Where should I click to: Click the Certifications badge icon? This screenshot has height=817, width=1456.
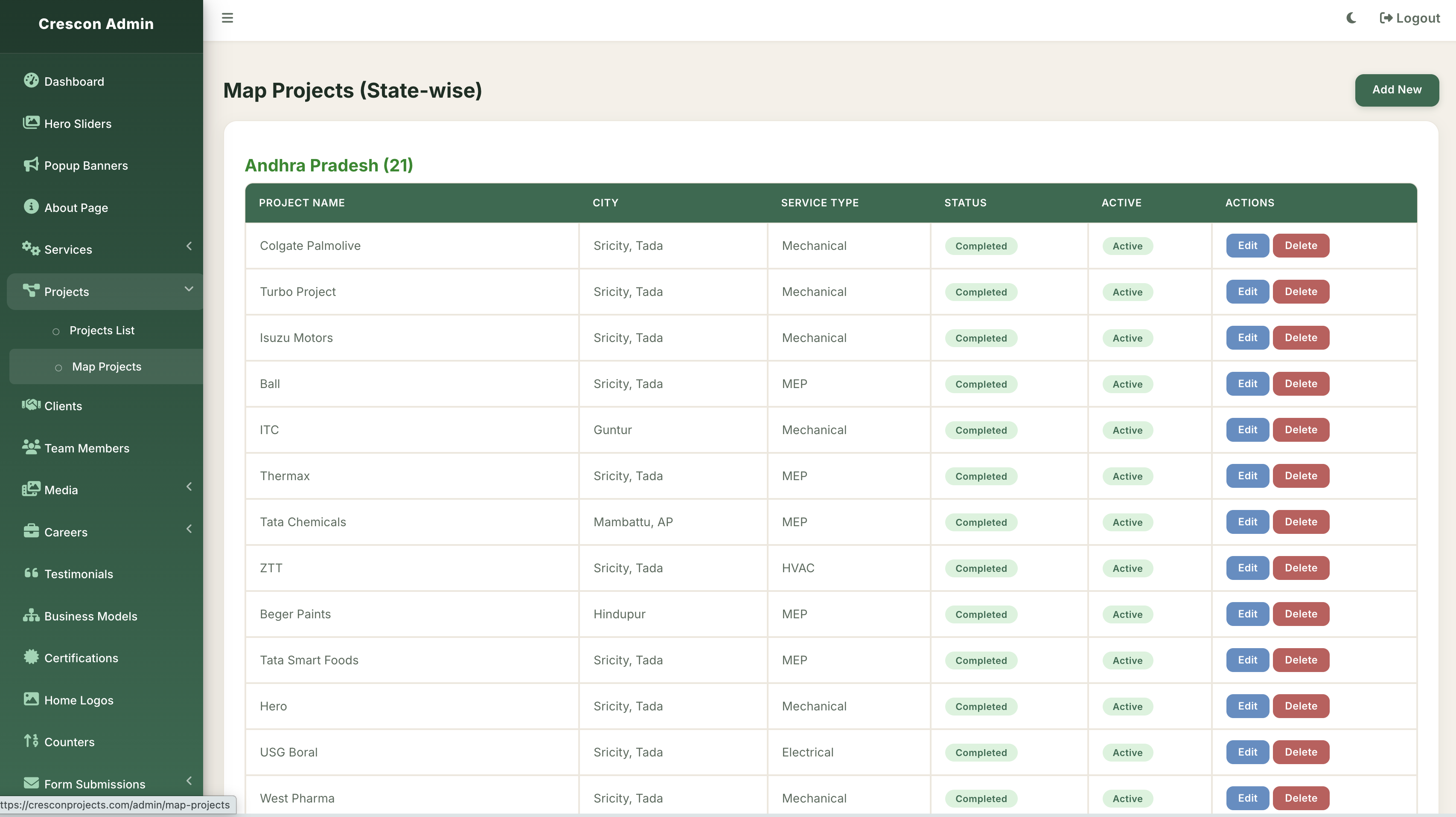[x=31, y=657]
